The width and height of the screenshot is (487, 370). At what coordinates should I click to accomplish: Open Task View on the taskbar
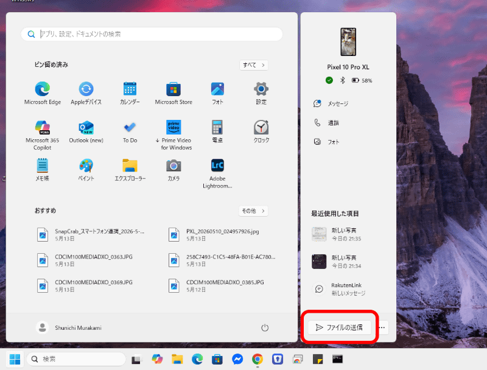(136, 359)
